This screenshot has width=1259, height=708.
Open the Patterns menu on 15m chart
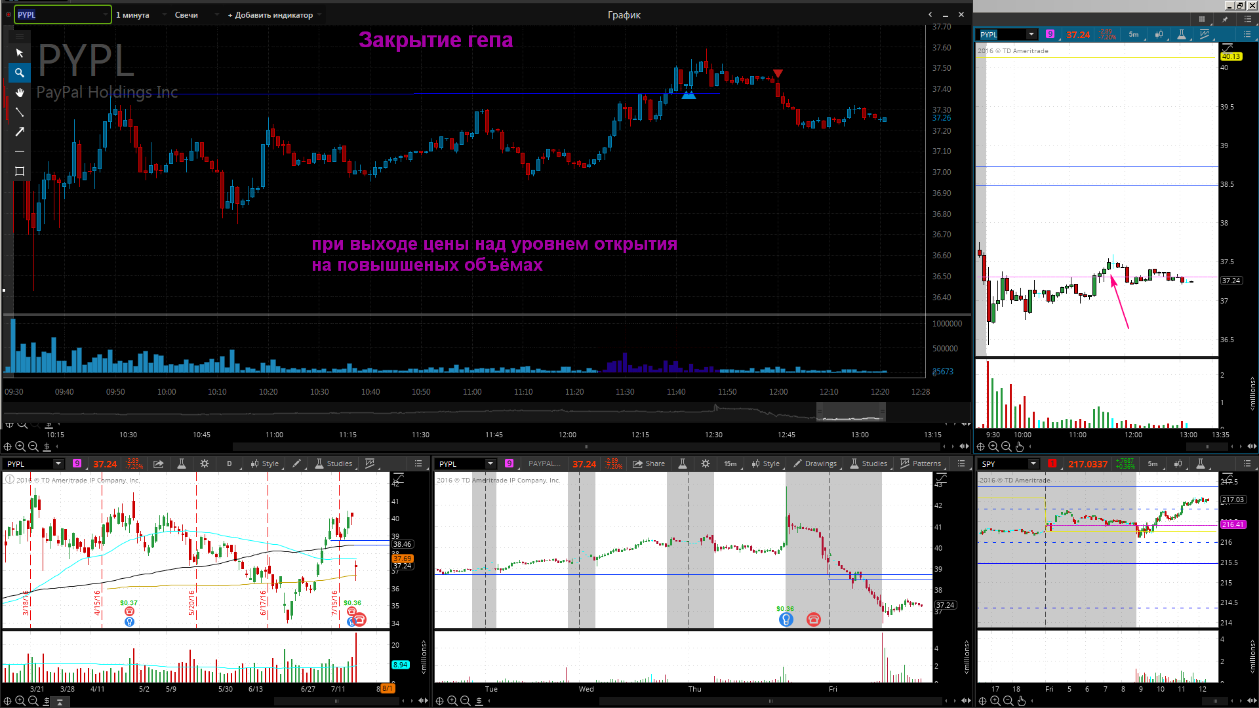921,463
